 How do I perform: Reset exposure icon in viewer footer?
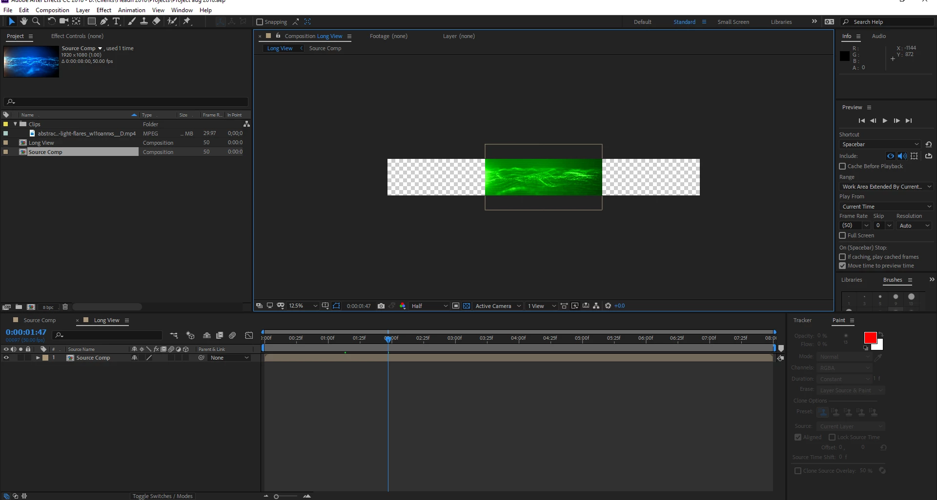(x=608, y=306)
